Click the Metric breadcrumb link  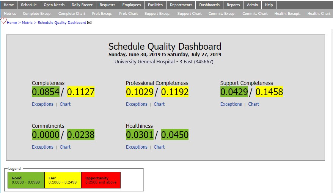point(27,23)
